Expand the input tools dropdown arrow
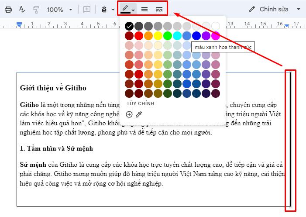This screenshot has height=217, width=306. click(x=113, y=9)
